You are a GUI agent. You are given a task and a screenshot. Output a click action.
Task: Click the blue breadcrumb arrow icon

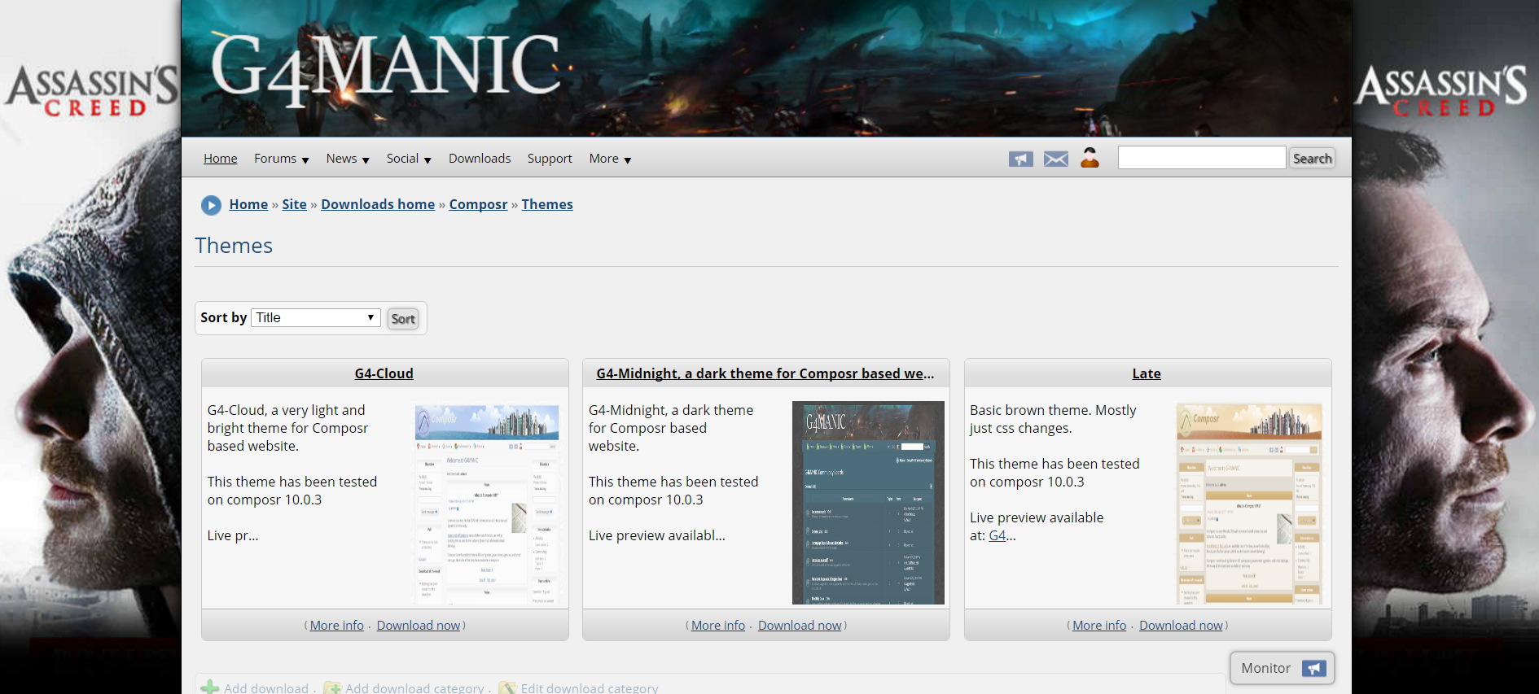coord(211,205)
